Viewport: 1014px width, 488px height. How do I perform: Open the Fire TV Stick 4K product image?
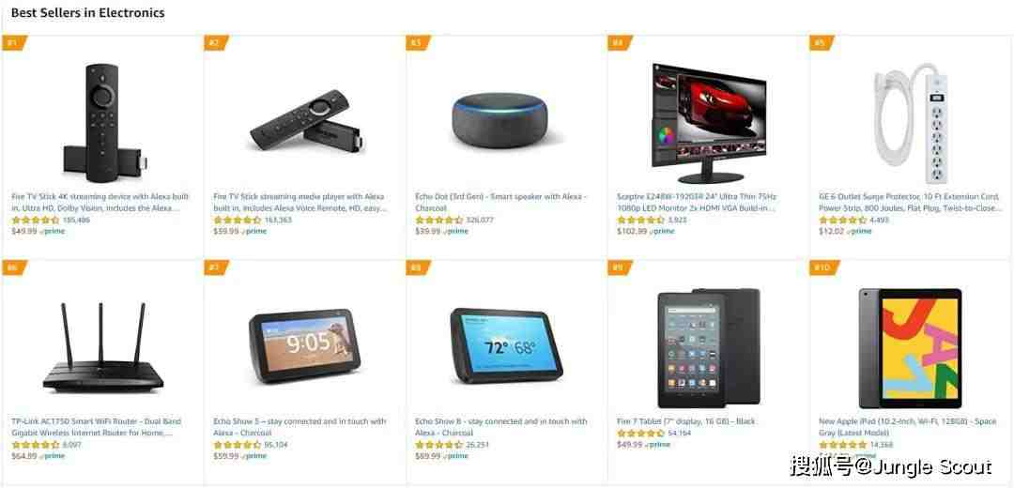105,123
